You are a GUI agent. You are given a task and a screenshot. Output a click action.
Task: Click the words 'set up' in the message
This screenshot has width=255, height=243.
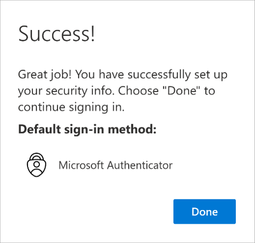pos(211,75)
